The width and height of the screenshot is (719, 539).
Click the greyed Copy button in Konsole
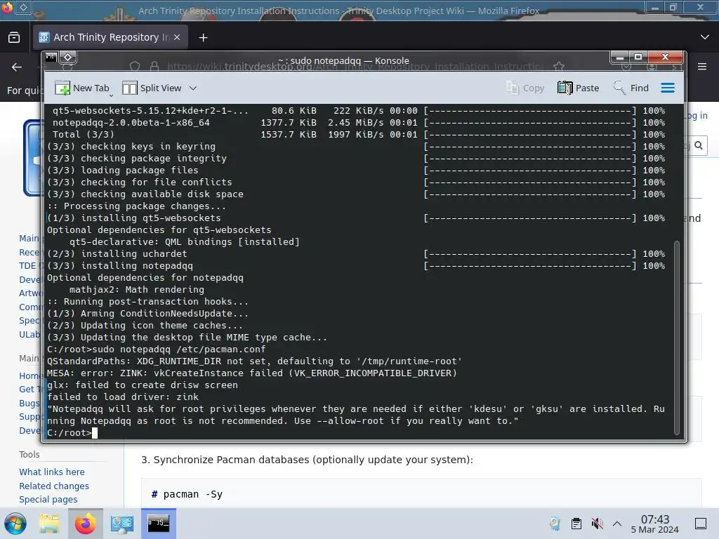coord(525,88)
